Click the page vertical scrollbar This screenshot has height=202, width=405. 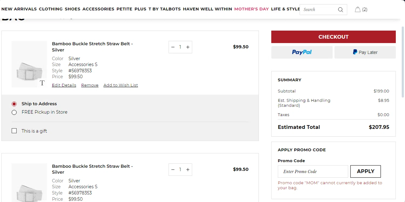click(403, 62)
